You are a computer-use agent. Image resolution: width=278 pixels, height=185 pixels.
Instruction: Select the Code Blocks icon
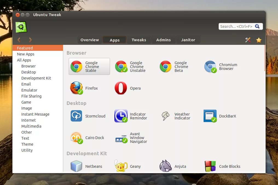(x=210, y=166)
